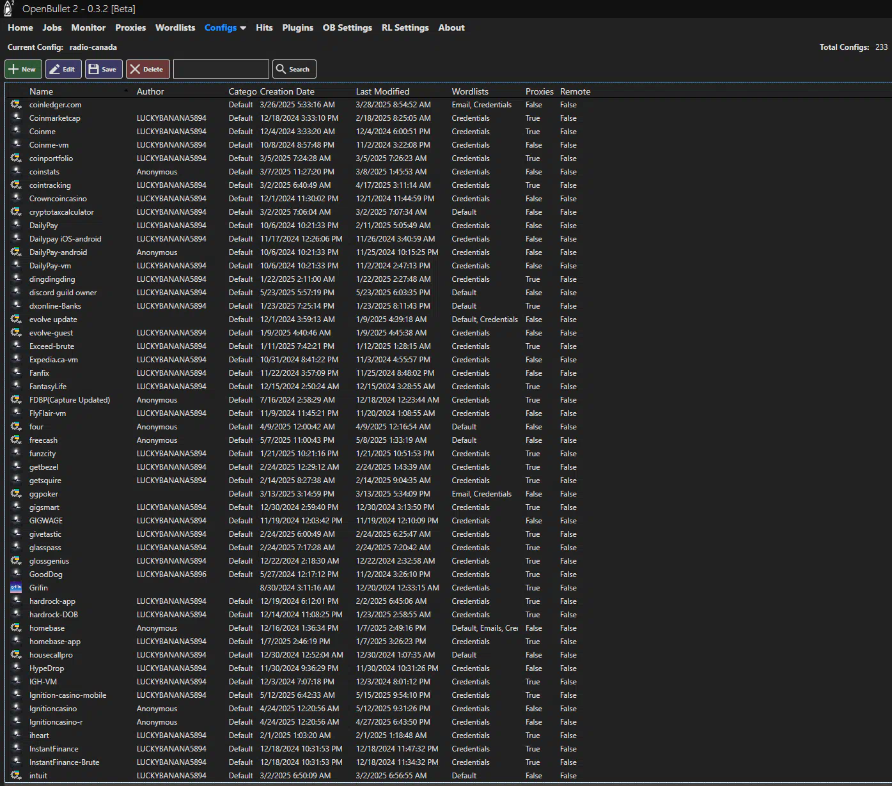This screenshot has height=786, width=892.
Task: Click the homebase config icon
Action: (x=16, y=628)
